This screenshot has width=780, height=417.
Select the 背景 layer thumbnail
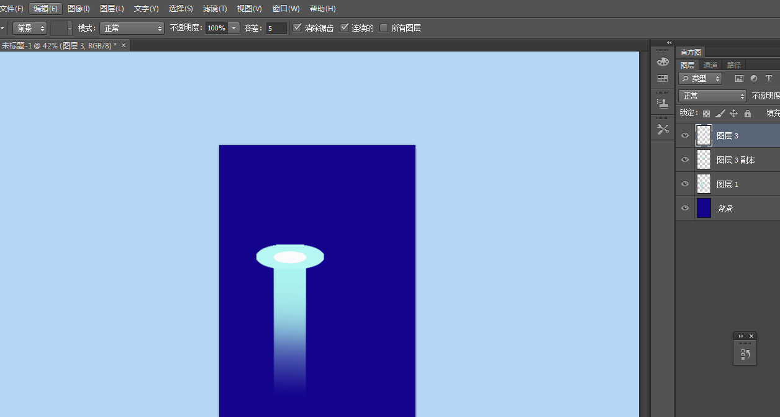point(704,208)
